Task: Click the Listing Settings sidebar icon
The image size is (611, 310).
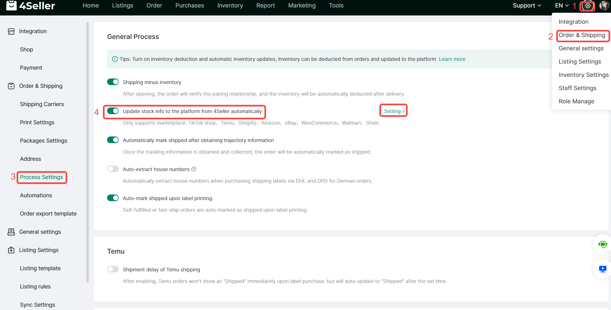Action: pos(11,250)
